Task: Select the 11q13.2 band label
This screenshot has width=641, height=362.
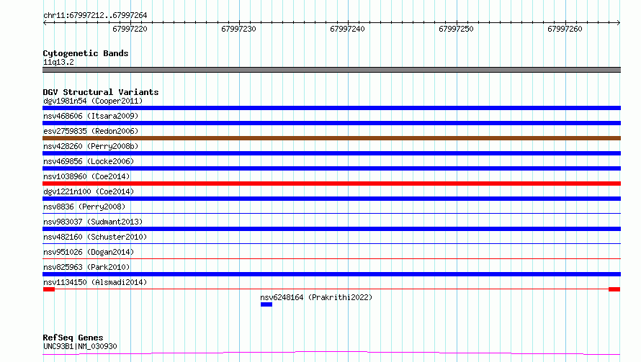Action: click(x=58, y=62)
